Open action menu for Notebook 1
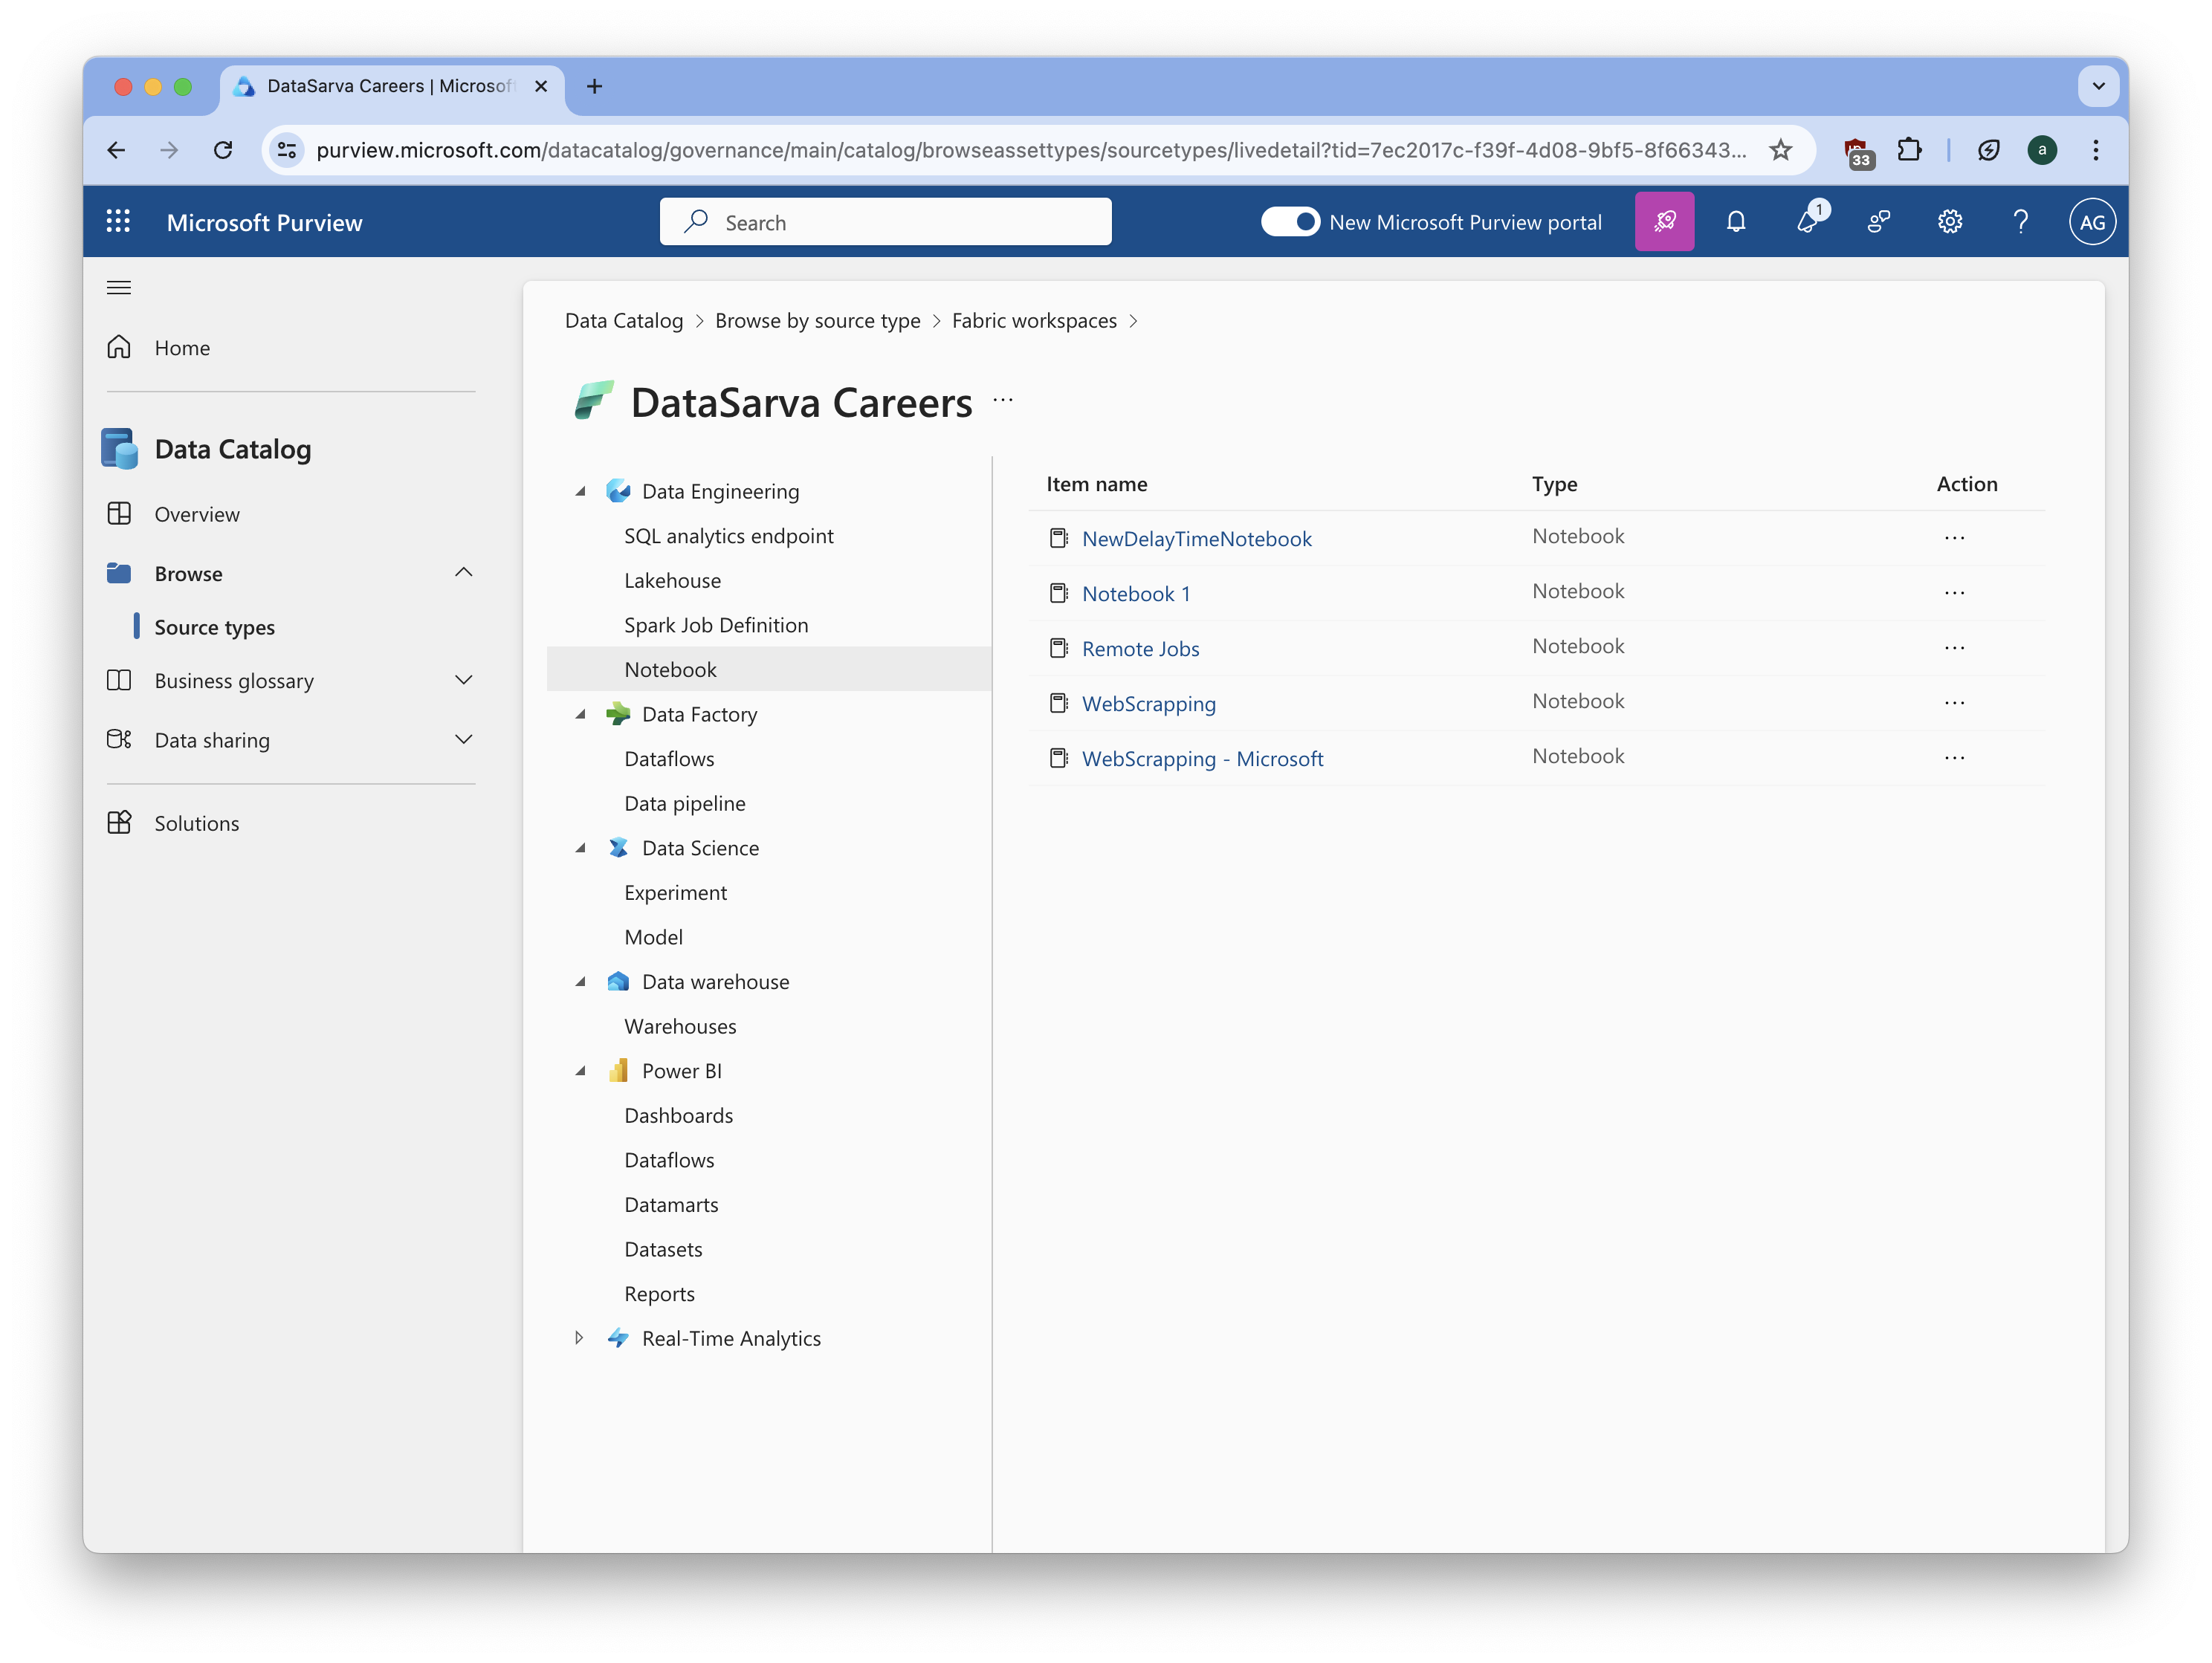The image size is (2212, 1663). tap(1954, 593)
